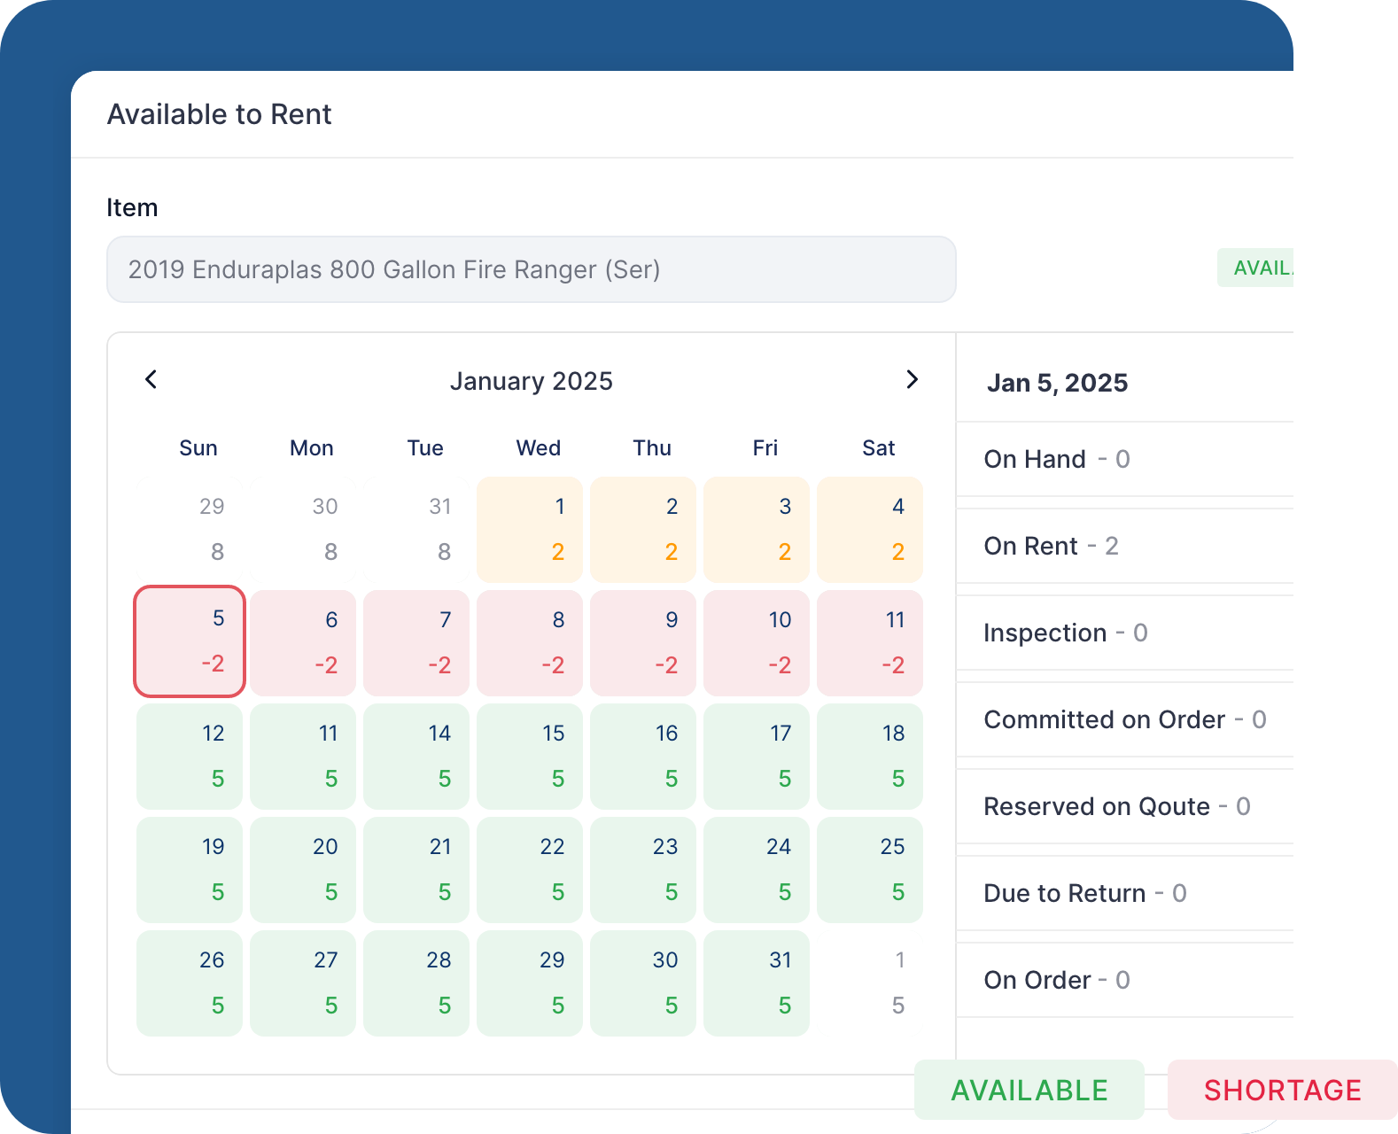Select January 2 on the calendar

[643, 529]
